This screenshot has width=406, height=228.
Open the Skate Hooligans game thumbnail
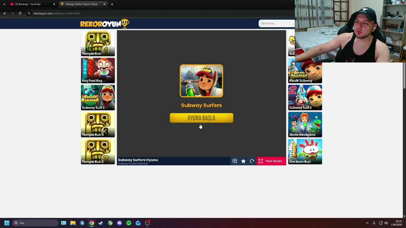pos(305,124)
